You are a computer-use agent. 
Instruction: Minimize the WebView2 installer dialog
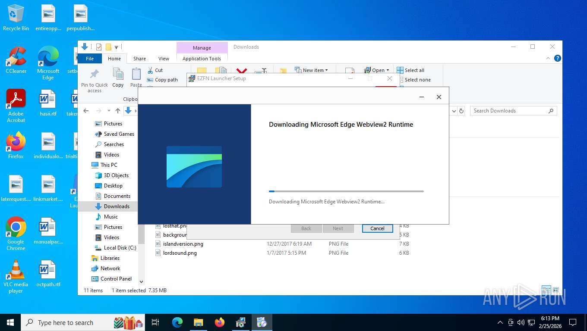tap(422, 97)
